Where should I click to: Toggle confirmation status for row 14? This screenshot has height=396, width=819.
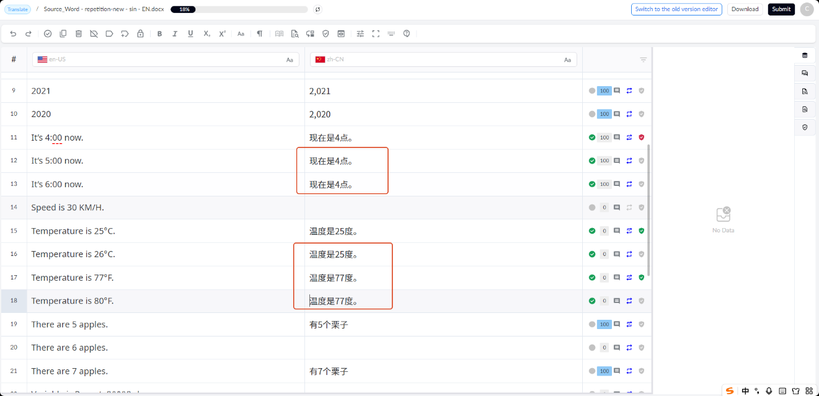click(x=592, y=208)
